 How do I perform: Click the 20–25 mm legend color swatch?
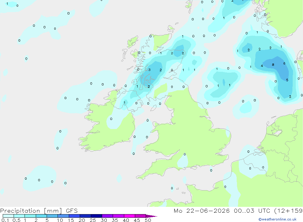click(85, 216)
